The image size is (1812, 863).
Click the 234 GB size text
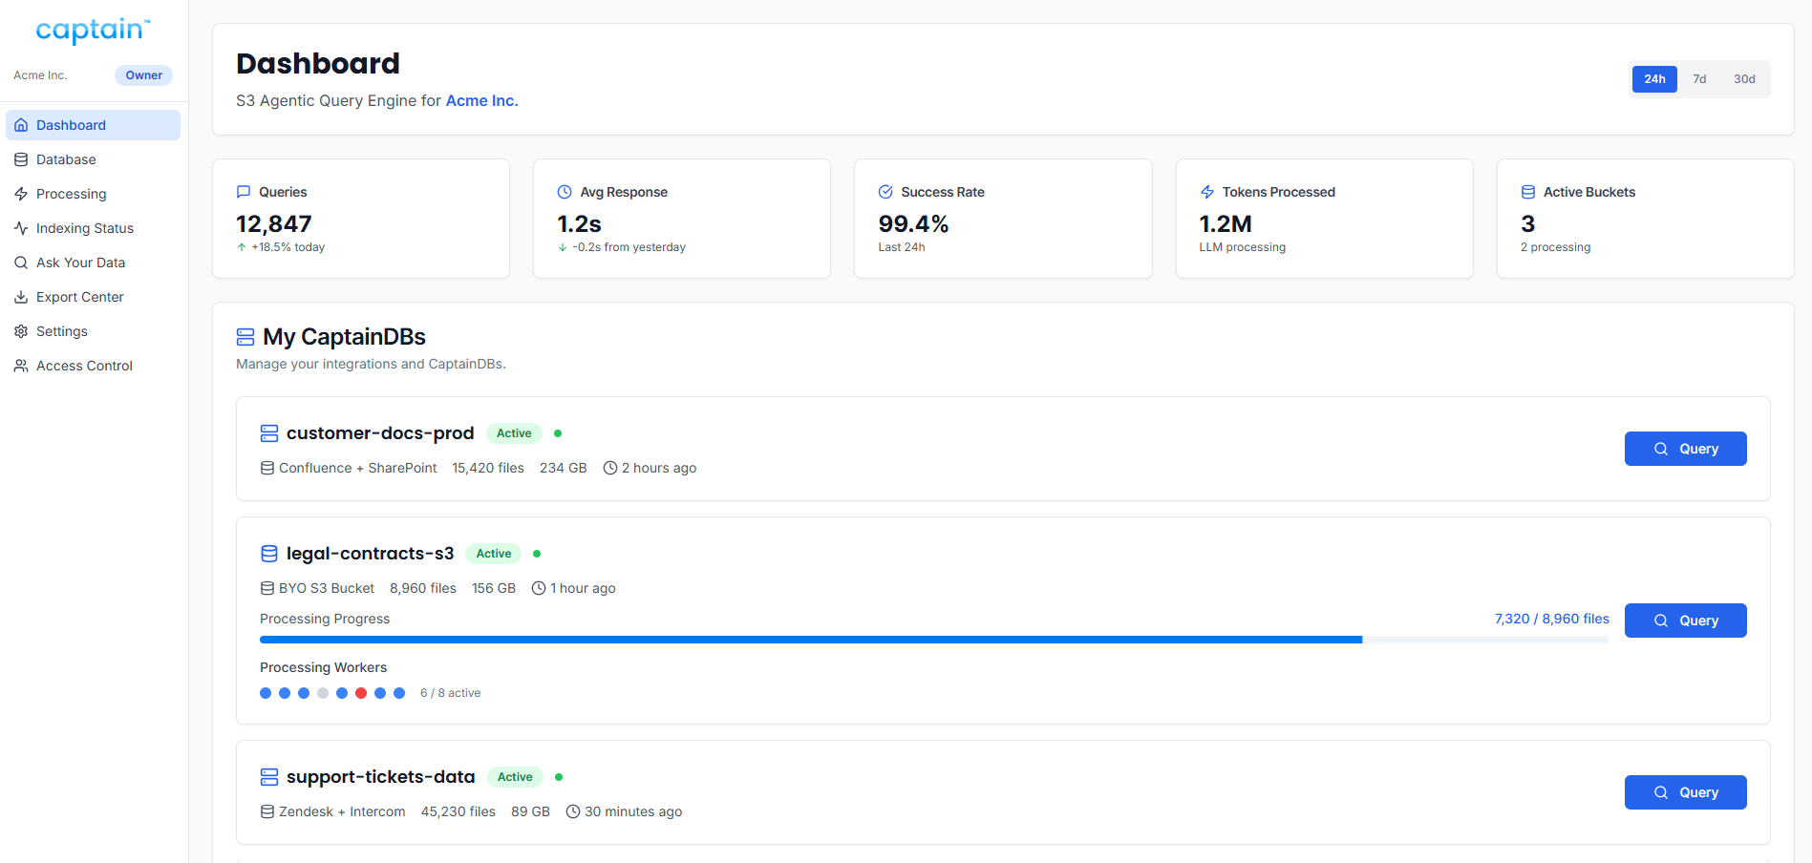564,468
